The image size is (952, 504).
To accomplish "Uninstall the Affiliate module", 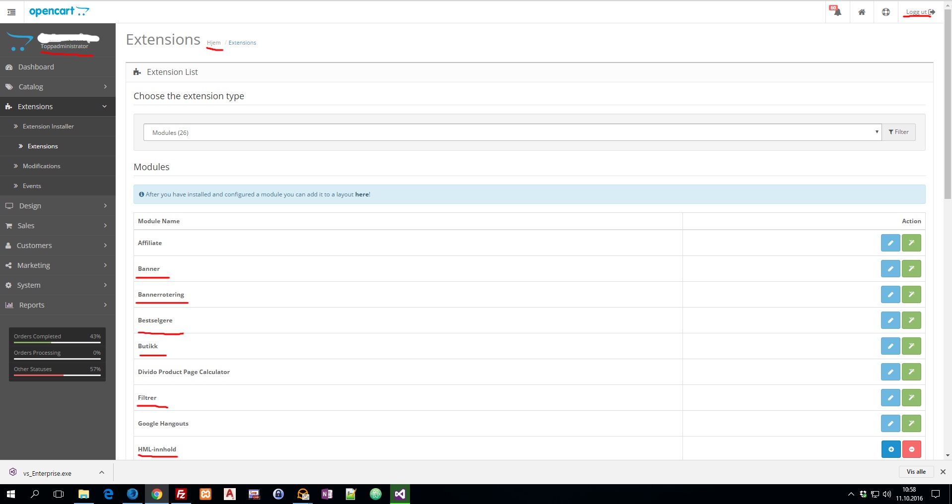I will point(911,243).
